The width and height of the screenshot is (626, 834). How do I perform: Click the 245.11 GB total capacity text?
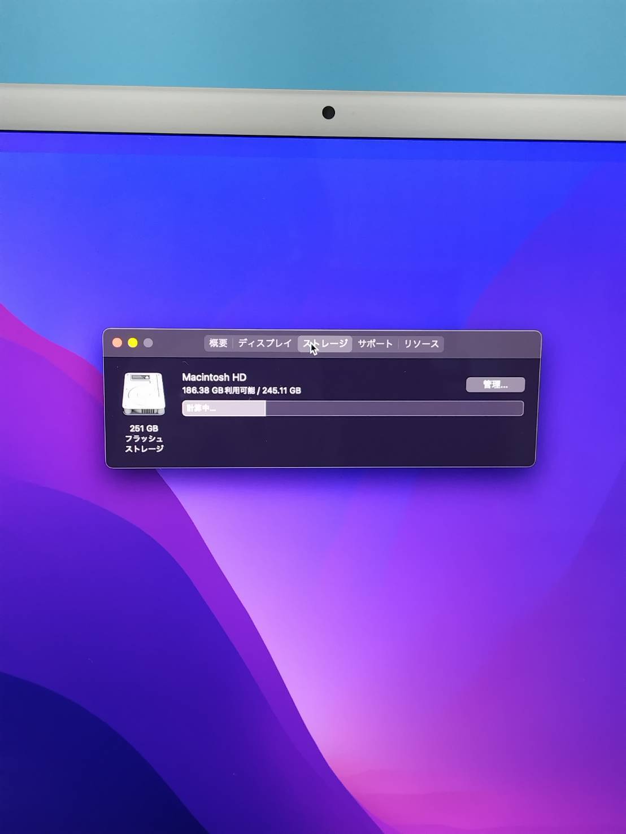point(281,391)
